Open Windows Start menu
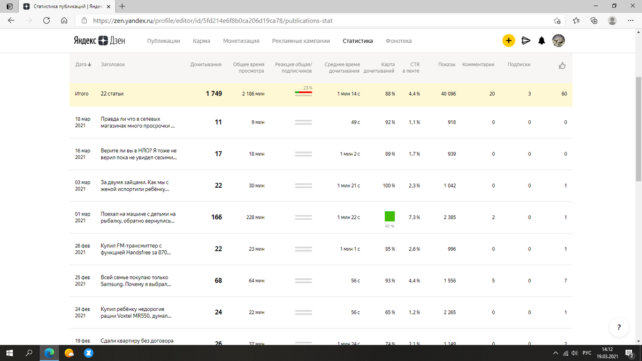The image size is (642, 361). point(10,353)
